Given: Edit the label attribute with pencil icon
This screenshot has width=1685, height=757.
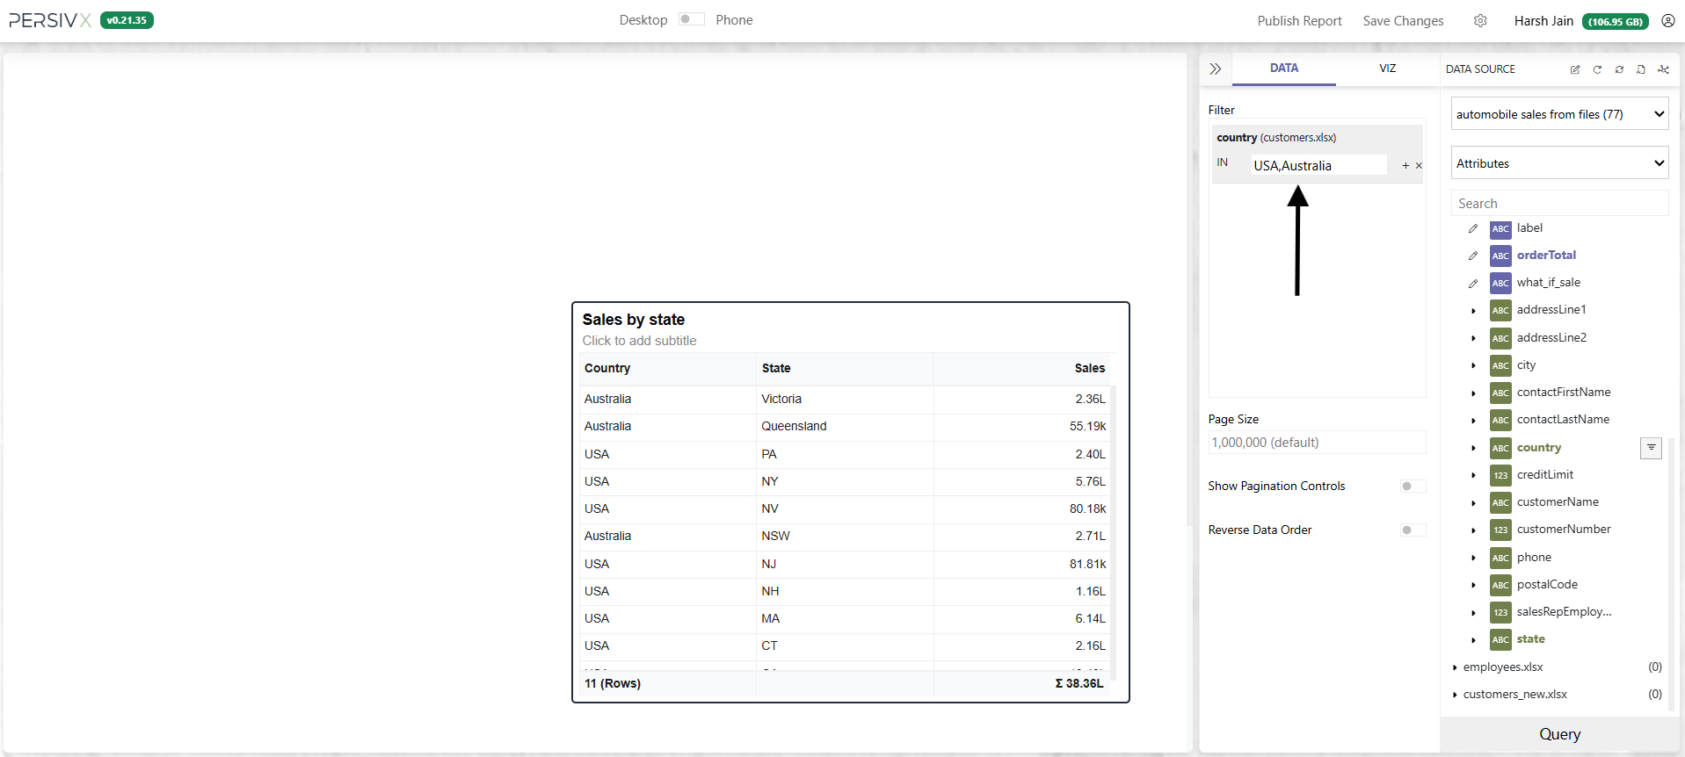Looking at the screenshot, I should pos(1473,228).
